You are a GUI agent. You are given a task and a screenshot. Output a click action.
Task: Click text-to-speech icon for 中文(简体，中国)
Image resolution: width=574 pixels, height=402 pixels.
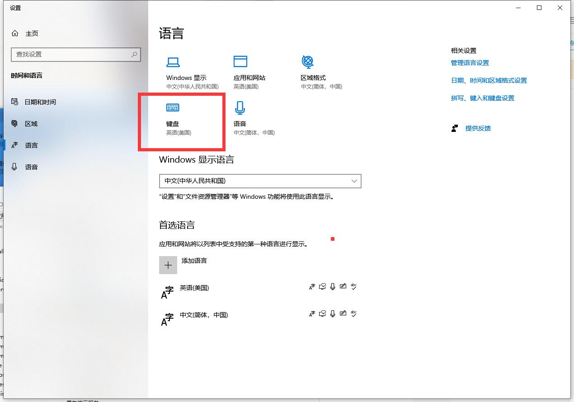coord(322,313)
